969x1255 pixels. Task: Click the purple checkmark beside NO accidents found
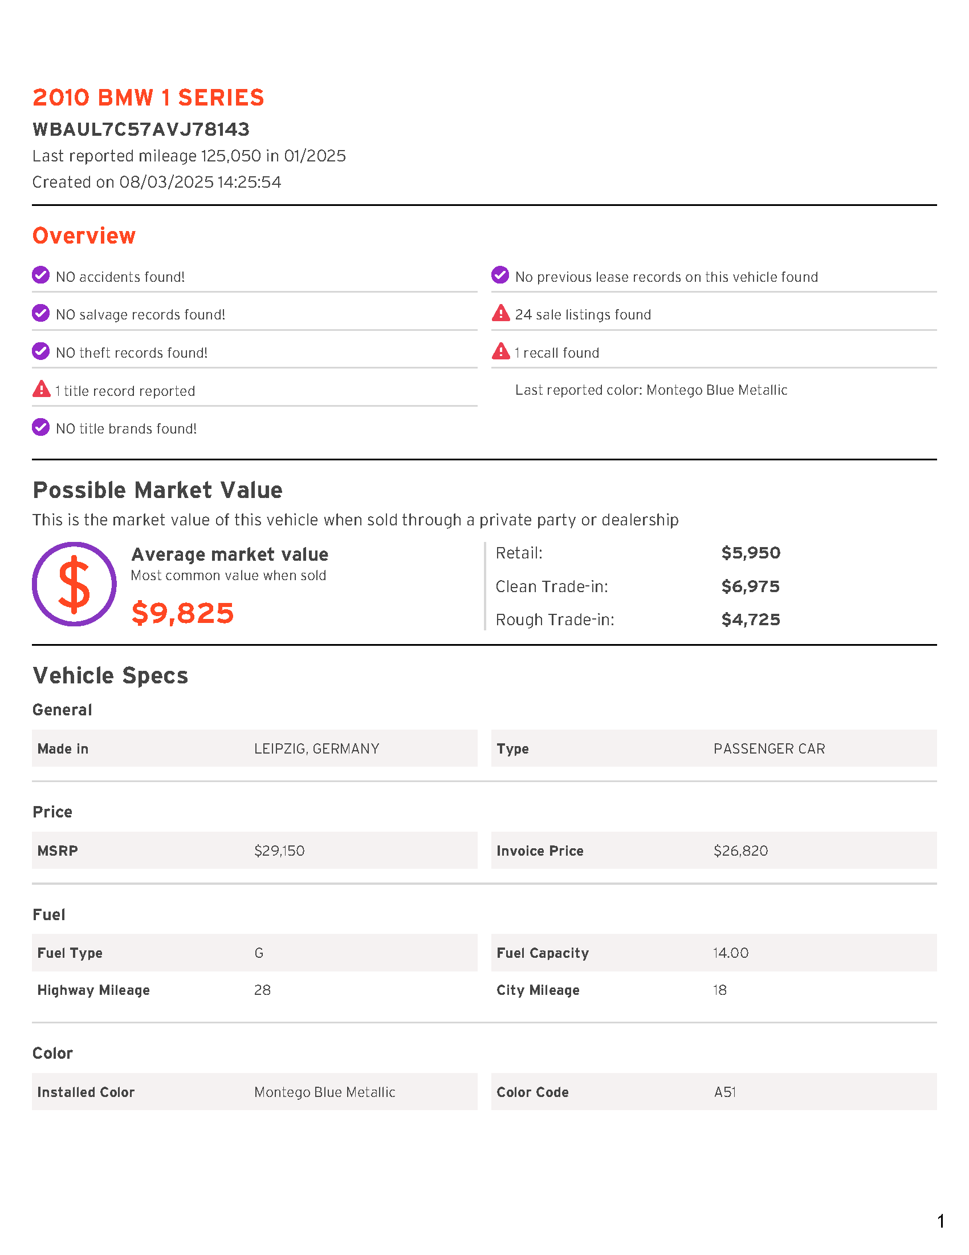coord(41,276)
